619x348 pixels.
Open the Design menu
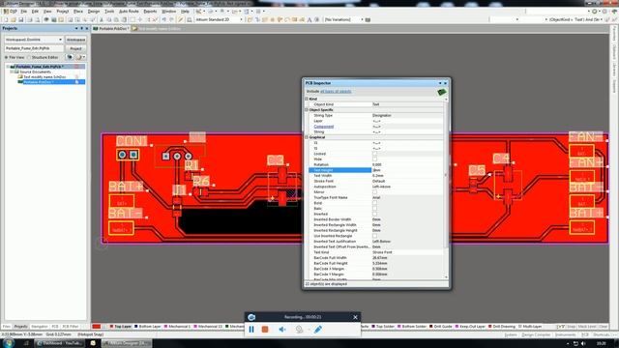pos(94,12)
